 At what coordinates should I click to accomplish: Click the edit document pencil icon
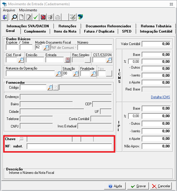click(29, 17)
